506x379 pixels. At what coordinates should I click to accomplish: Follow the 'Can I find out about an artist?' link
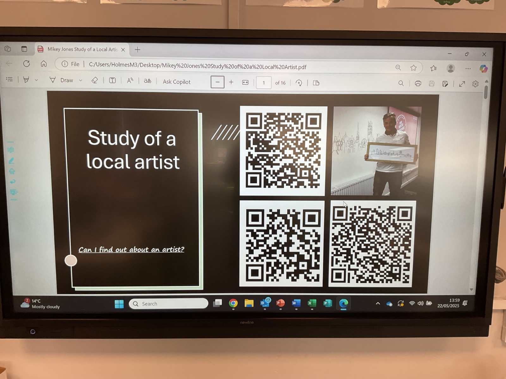pyautogui.click(x=131, y=250)
